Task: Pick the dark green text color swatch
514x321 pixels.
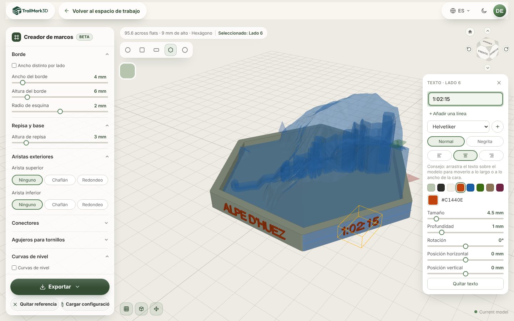Action: pyautogui.click(x=480, y=188)
